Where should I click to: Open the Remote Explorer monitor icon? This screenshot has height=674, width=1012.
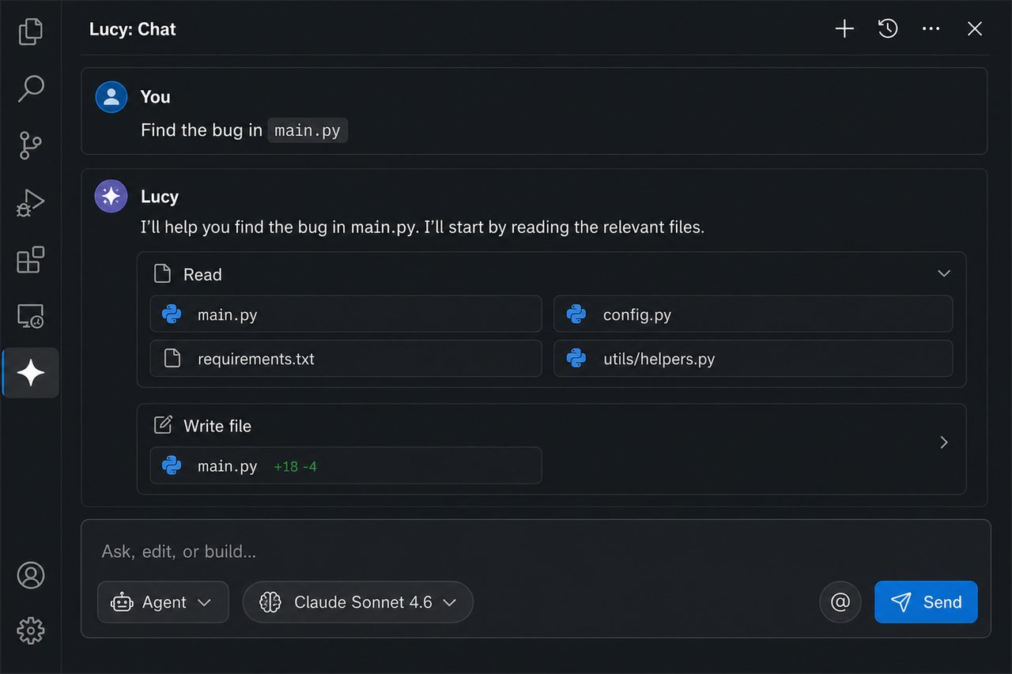coord(30,316)
